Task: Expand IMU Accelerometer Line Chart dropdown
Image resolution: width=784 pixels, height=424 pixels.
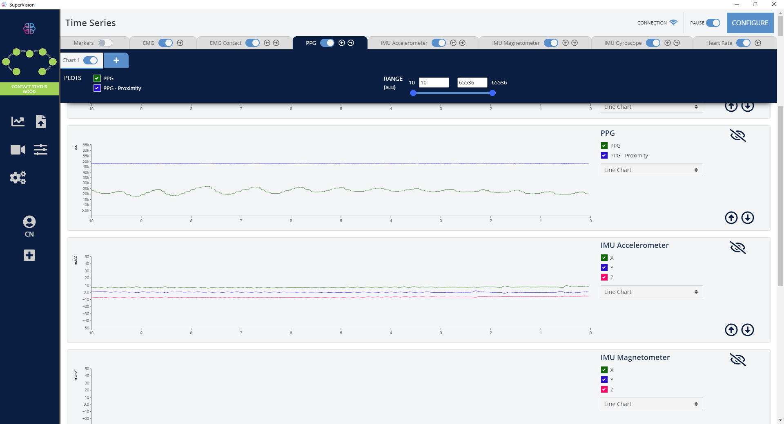Action: [651, 292]
